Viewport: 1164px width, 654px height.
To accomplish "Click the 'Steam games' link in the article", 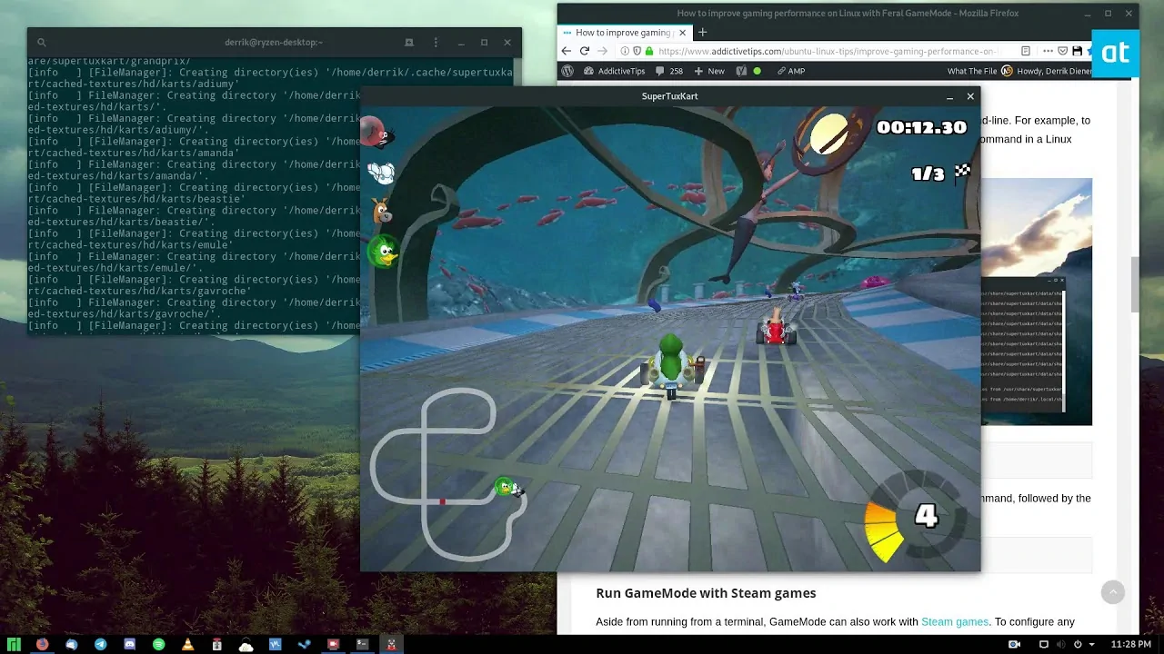I will tap(955, 622).
